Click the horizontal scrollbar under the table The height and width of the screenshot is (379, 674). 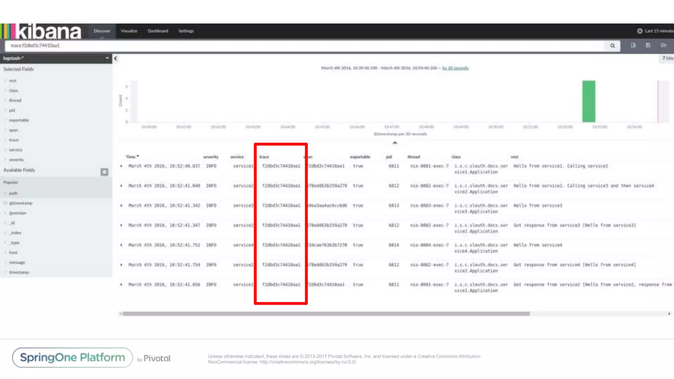[326, 314]
